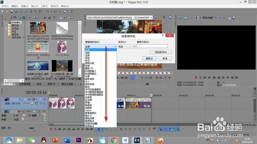
Task: Open the overlays grid dropdown arrow in preview
Action: (x=224, y=18)
